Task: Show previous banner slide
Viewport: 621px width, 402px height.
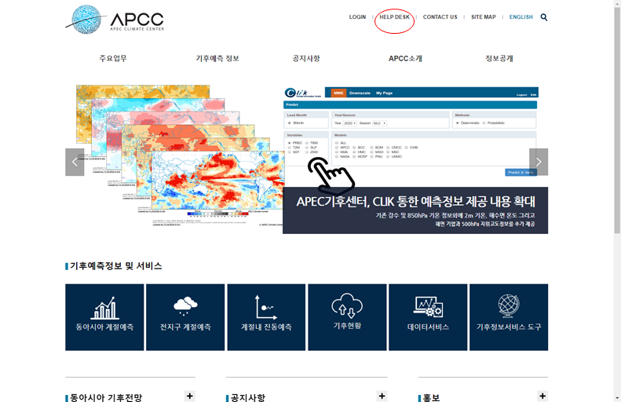Action: click(75, 162)
